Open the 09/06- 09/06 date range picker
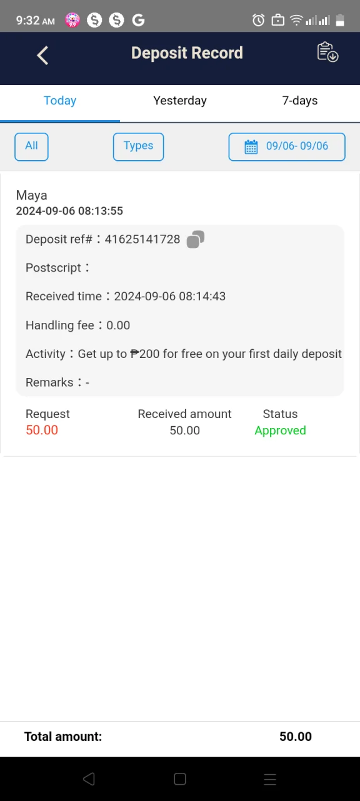The image size is (360, 801). [x=287, y=147]
